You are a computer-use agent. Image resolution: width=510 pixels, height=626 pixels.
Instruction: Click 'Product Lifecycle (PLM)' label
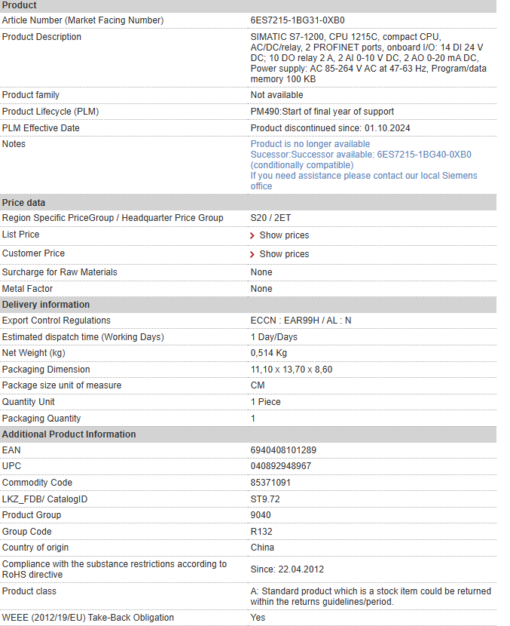tap(50, 112)
